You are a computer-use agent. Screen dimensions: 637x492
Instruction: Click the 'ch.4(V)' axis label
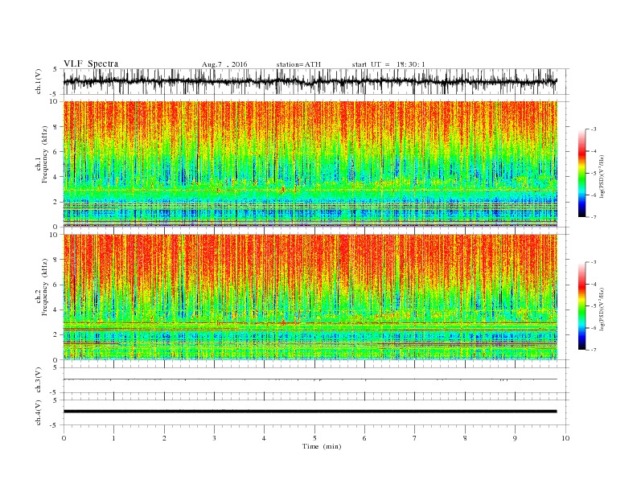[x=39, y=412]
